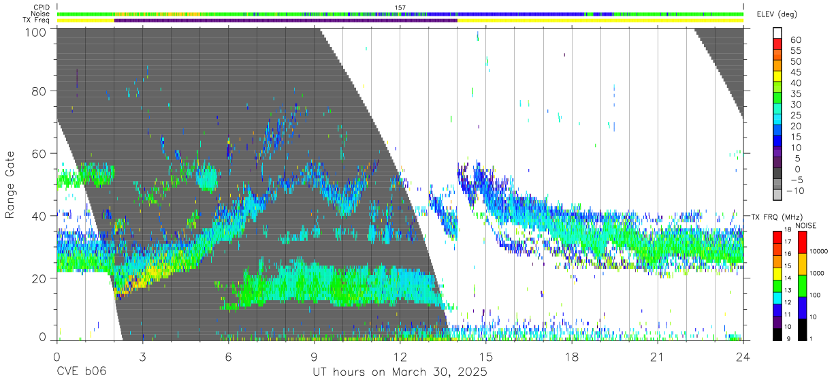836x386 pixels.
Task: Click the y-axis tick label 100
Action: [x=35, y=31]
